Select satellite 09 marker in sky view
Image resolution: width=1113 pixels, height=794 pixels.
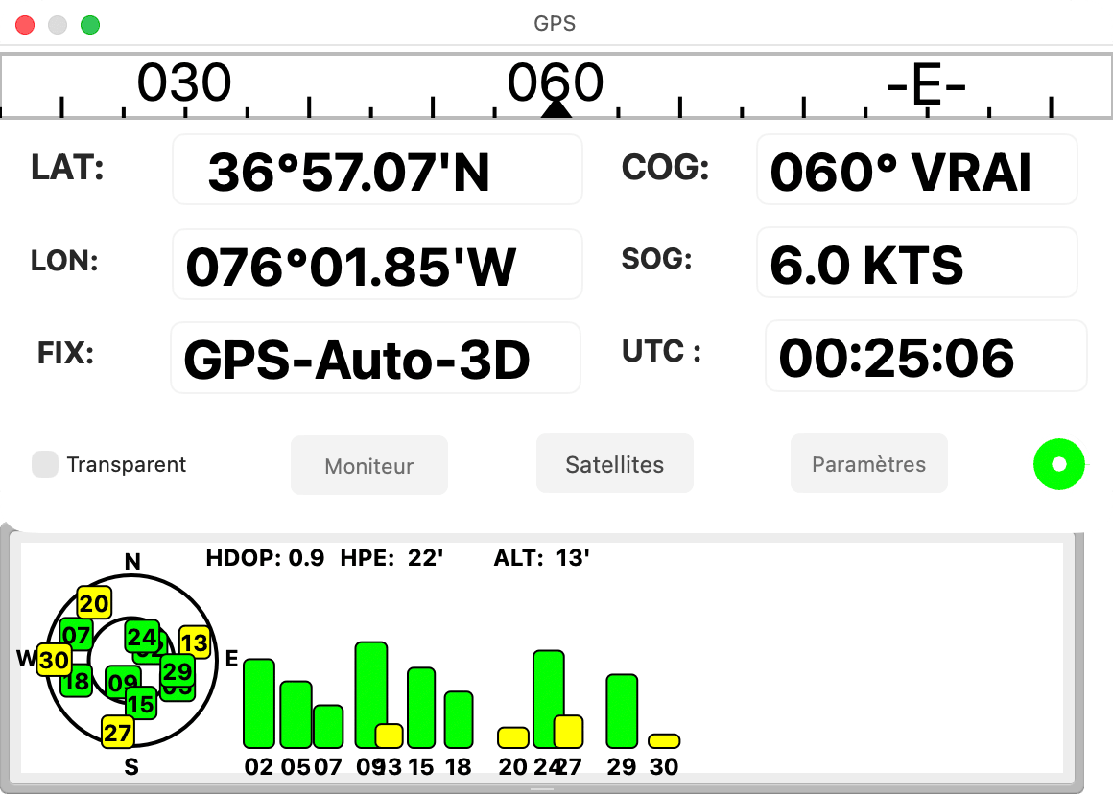[121, 683]
